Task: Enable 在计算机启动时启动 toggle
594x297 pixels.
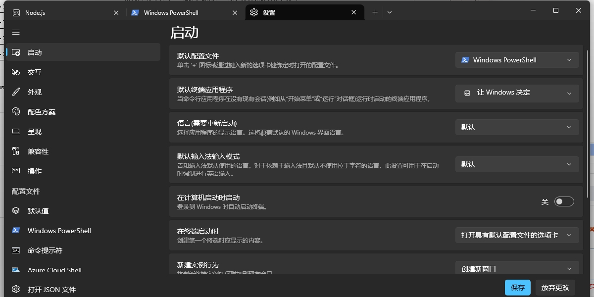Action: tap(564, 201)
